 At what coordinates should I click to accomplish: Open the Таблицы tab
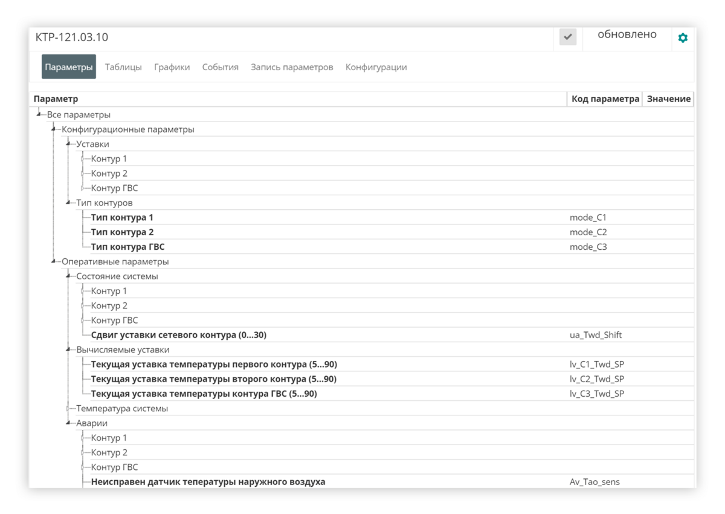tap(123, 67)
